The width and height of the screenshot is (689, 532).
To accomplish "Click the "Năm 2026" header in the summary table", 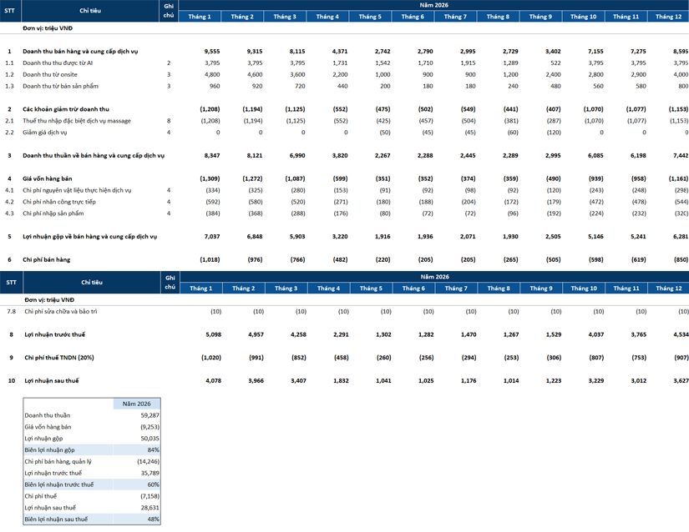I will coord(136,404).
